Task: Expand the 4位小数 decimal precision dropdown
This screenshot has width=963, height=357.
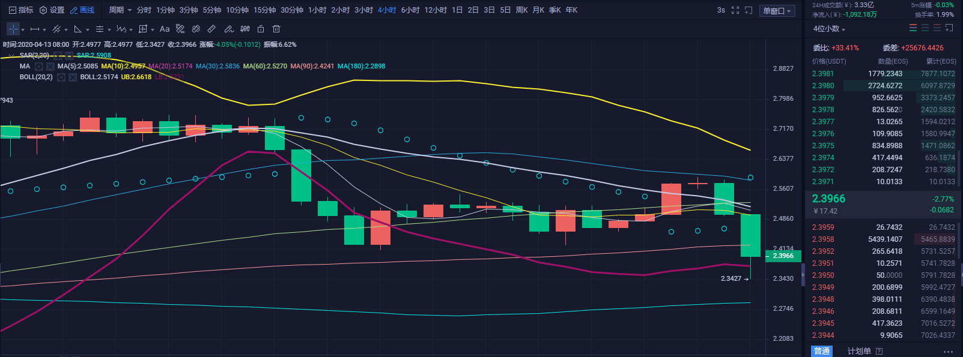Action: pos(829,29)
